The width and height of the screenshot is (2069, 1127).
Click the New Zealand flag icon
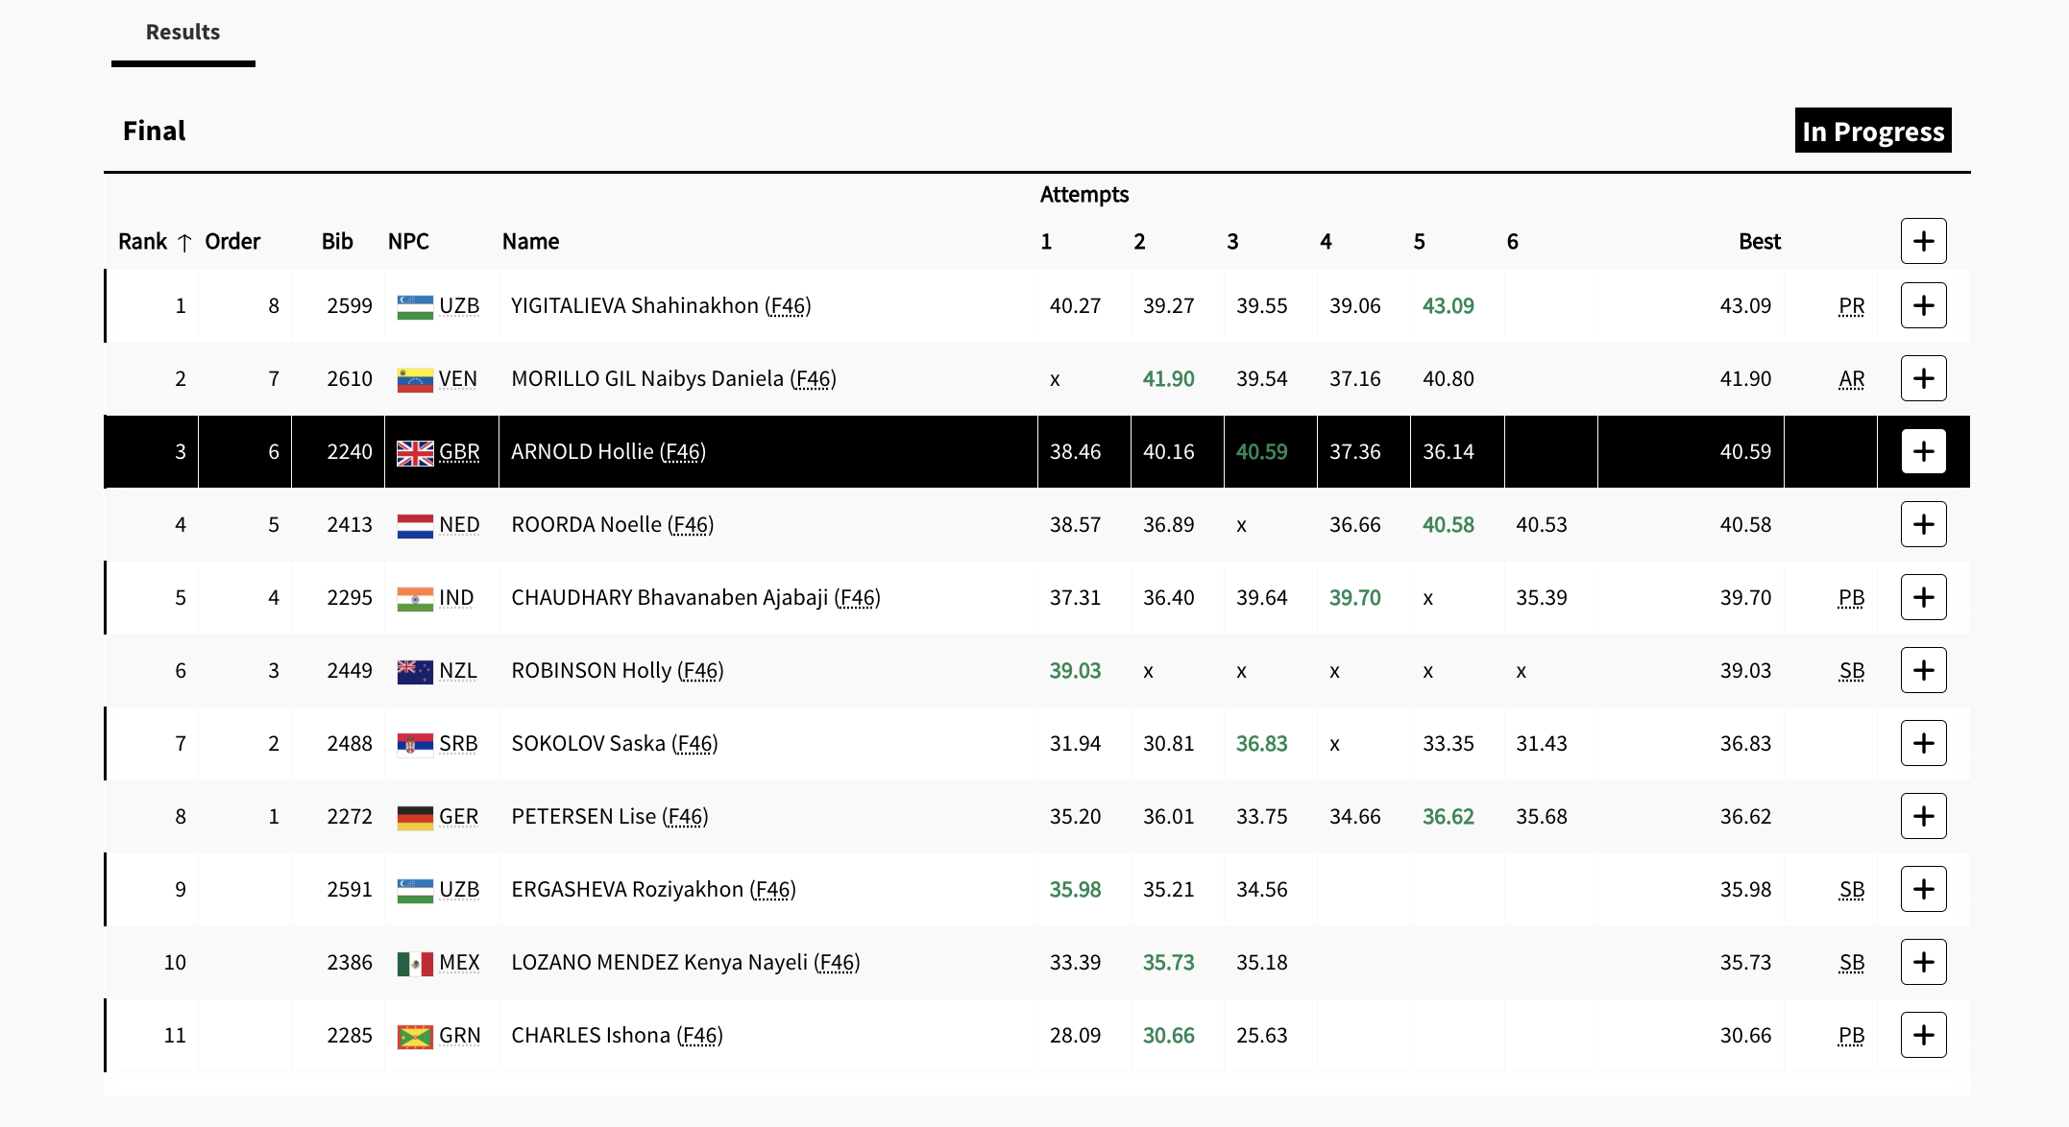point(415,671)
